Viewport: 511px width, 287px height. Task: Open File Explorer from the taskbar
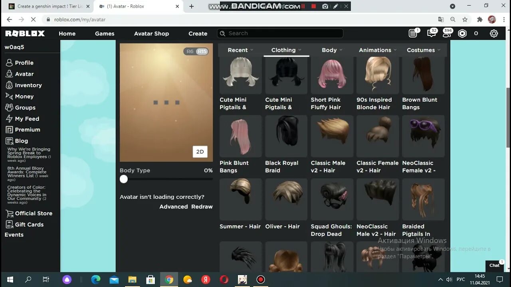tap(133, 279)
